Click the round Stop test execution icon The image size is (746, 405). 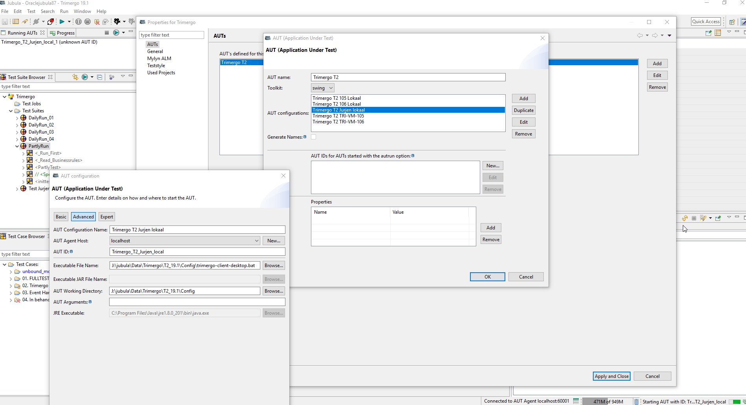click(88, 22)
